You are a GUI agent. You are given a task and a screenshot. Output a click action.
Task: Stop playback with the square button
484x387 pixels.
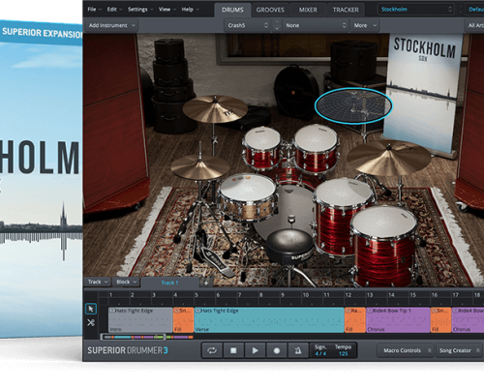[233, 350]
